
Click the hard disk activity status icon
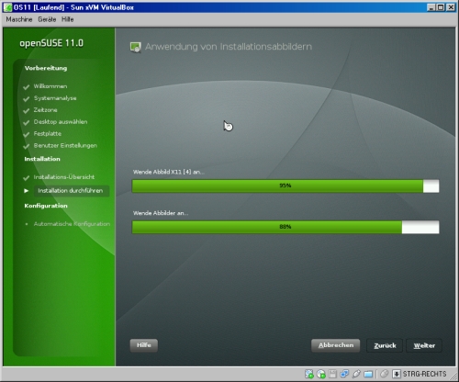(x=309, y=374)
